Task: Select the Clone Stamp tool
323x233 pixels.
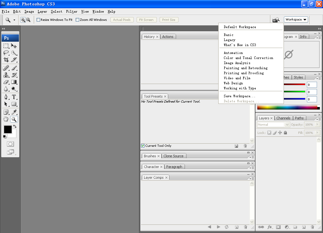Action: point(6,75)
